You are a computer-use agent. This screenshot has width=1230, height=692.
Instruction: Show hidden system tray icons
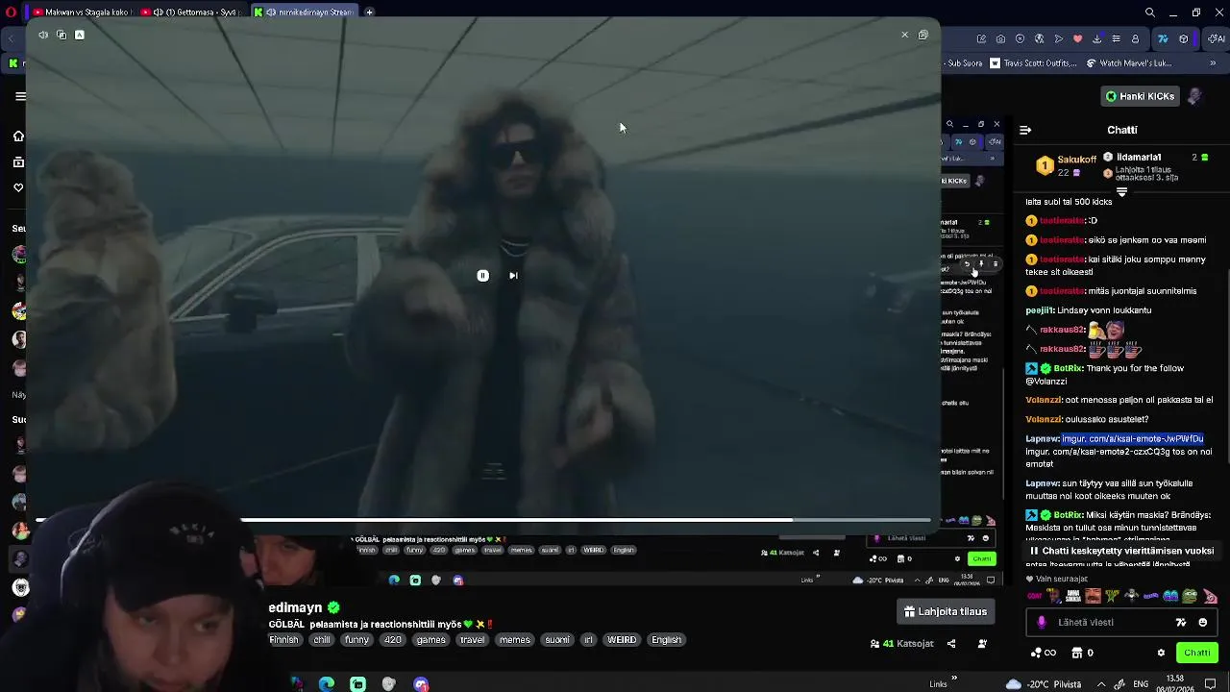(1101, 684)
